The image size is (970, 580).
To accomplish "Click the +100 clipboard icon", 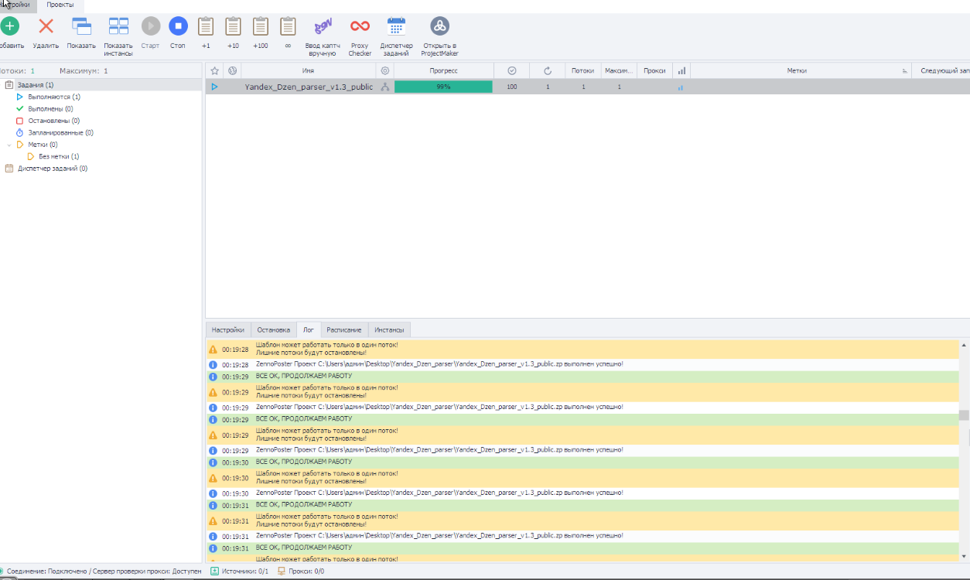I will (x=261, y=26).
